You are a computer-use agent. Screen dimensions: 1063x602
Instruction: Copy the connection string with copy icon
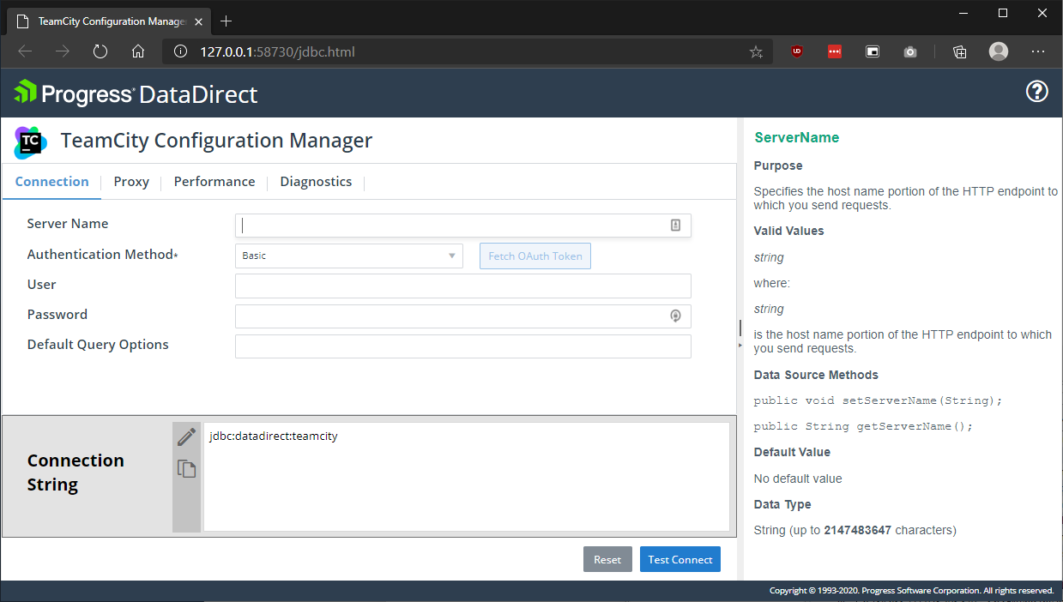pos(186,468)
